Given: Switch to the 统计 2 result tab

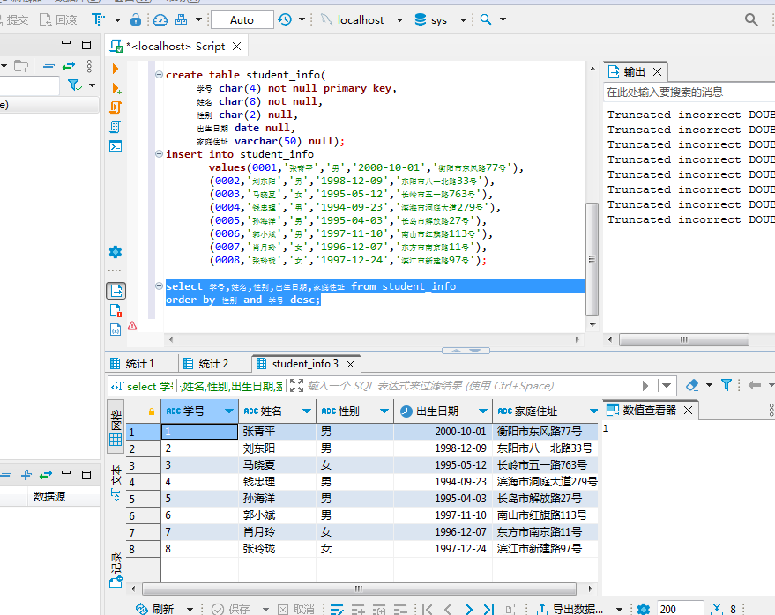Looking at the screenshot, I should [x=205, y=364].
